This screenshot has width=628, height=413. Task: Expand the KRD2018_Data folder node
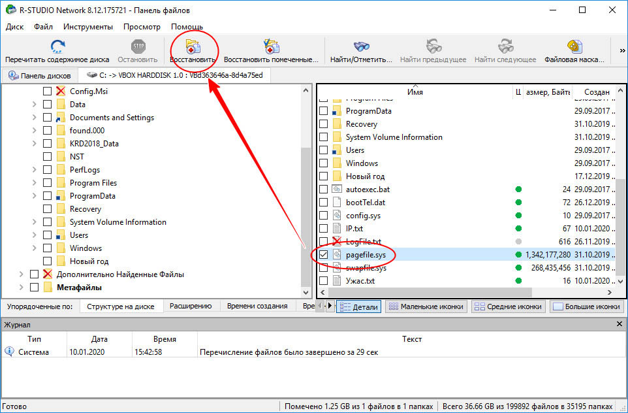[x=35, y=144]
